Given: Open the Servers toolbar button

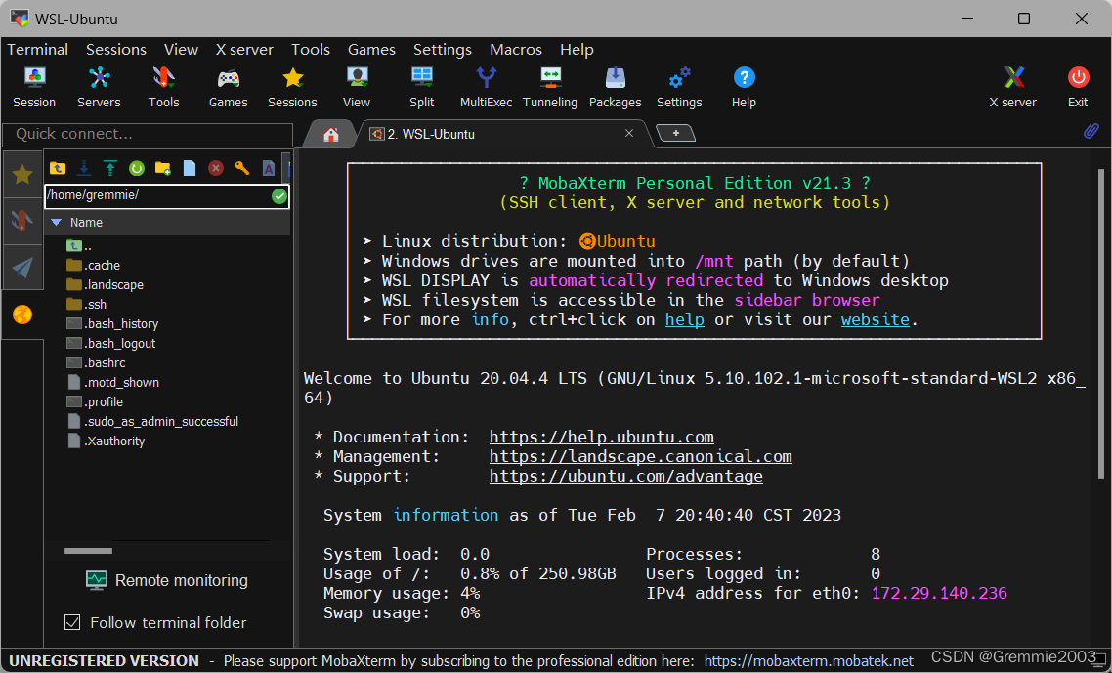Looking at the screenshot, I should 99,87.
